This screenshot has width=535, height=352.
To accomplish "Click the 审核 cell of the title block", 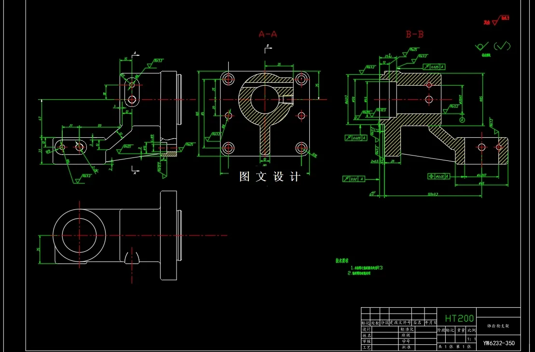I will 367,341.
